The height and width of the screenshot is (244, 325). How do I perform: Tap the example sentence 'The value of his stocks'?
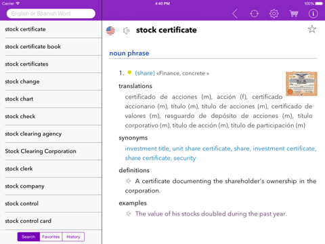(x=211, y=213)
